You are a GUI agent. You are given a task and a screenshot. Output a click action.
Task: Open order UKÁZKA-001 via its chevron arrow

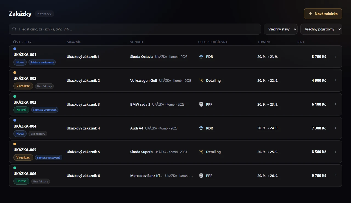click(x=335, y=57)
